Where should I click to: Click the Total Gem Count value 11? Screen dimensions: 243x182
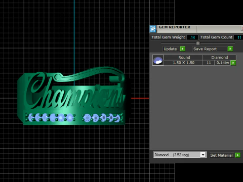pyautogui.click(x=239, y=37)
